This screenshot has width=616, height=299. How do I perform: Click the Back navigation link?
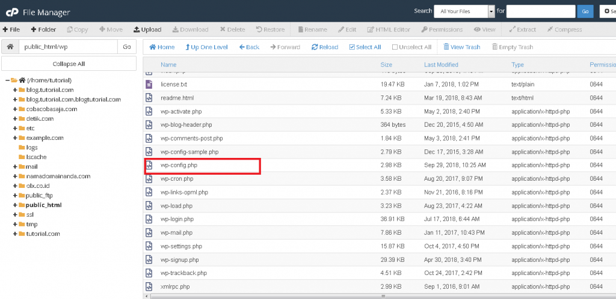(249, 47)
